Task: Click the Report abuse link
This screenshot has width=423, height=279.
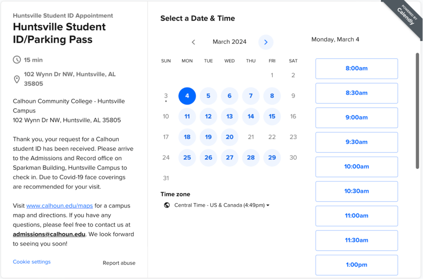Action: (119, 263)
